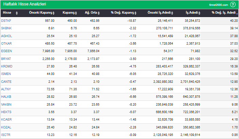The image size is (239, 139).
Task: Click the ISCTR ticker
Action: pyautogui.click(x=6, y=135)
